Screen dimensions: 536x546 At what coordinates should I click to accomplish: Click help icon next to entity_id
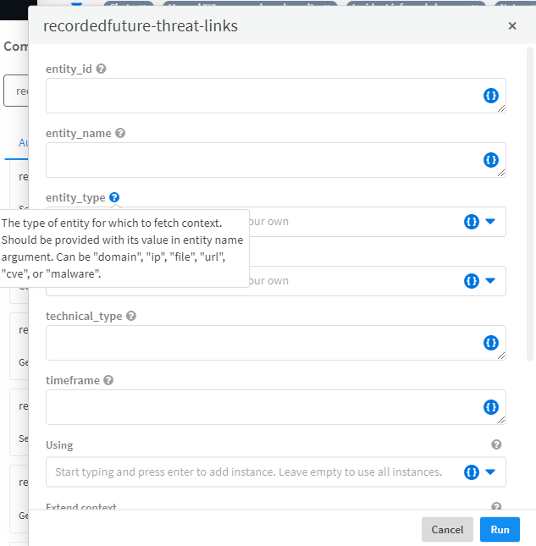coord(102,69)
